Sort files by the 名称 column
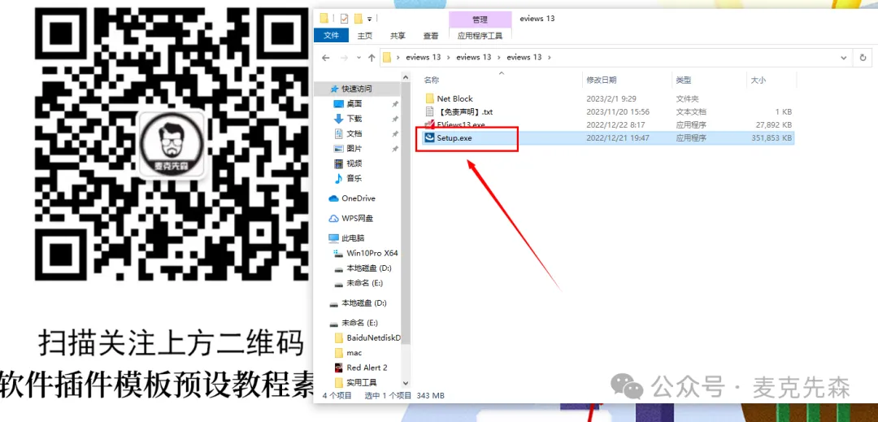 [x=431, y=80]
